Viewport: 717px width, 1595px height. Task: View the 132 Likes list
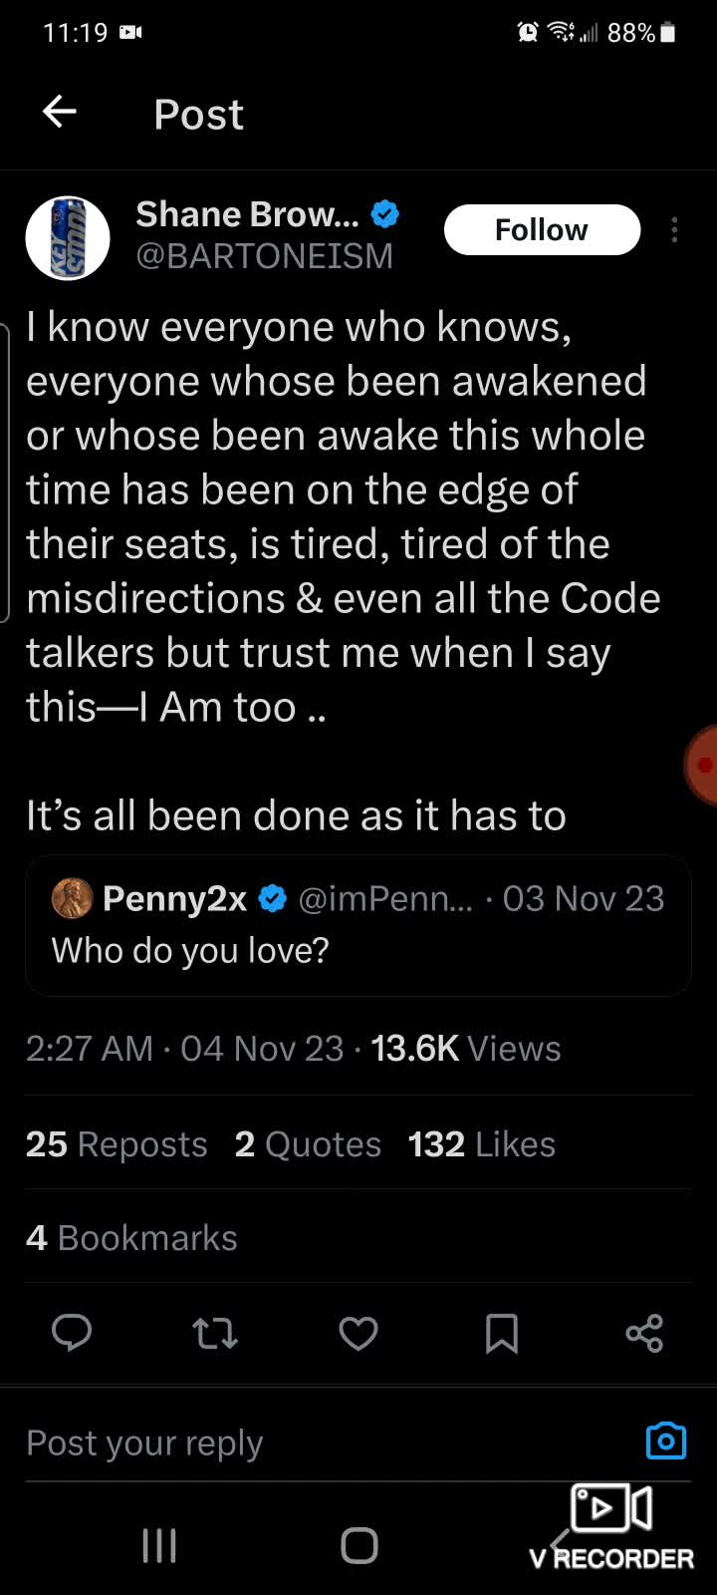point(481,1144)
